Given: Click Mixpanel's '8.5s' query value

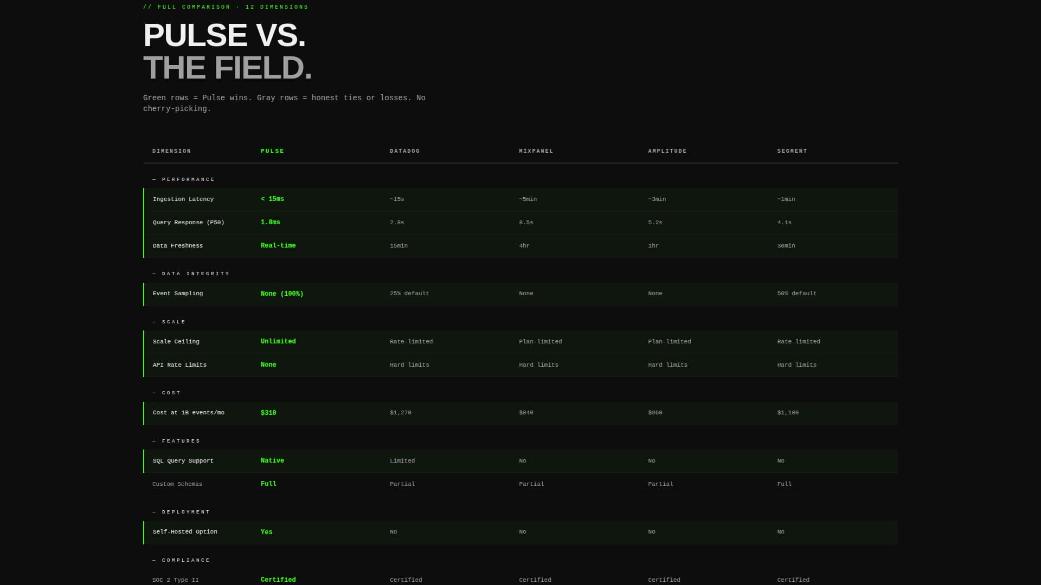Looking at the screenshot, I should pyautogui.click(x=526, y=223).
